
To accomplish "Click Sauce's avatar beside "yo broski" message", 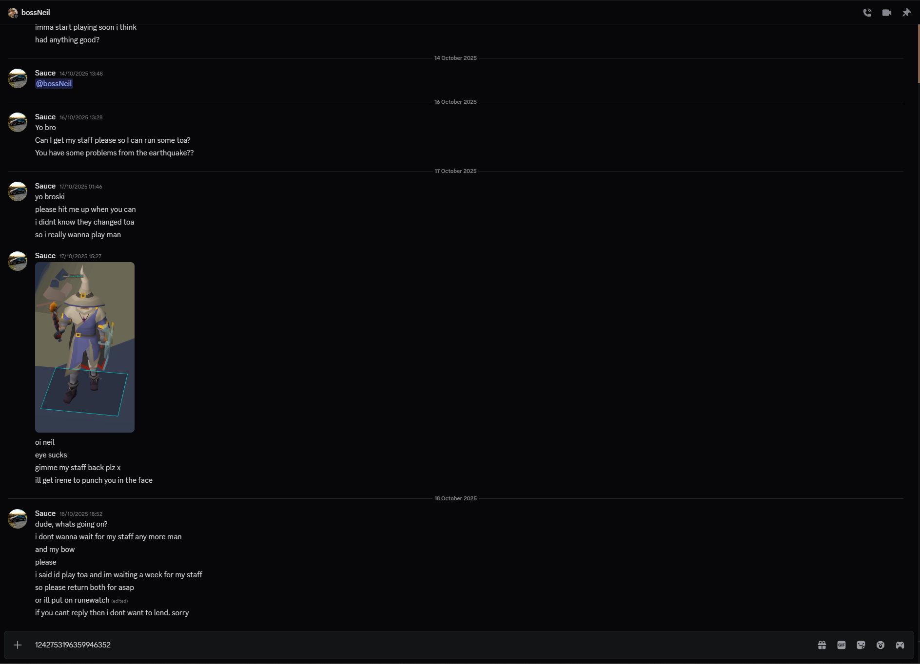I will pyautogui.click(x=18, y=191).
